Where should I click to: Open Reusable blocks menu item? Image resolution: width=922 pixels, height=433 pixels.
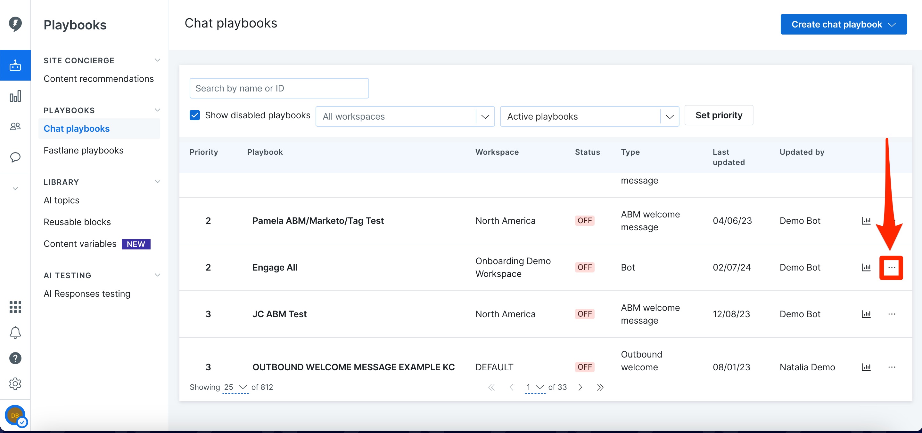[x=77, y=222]
